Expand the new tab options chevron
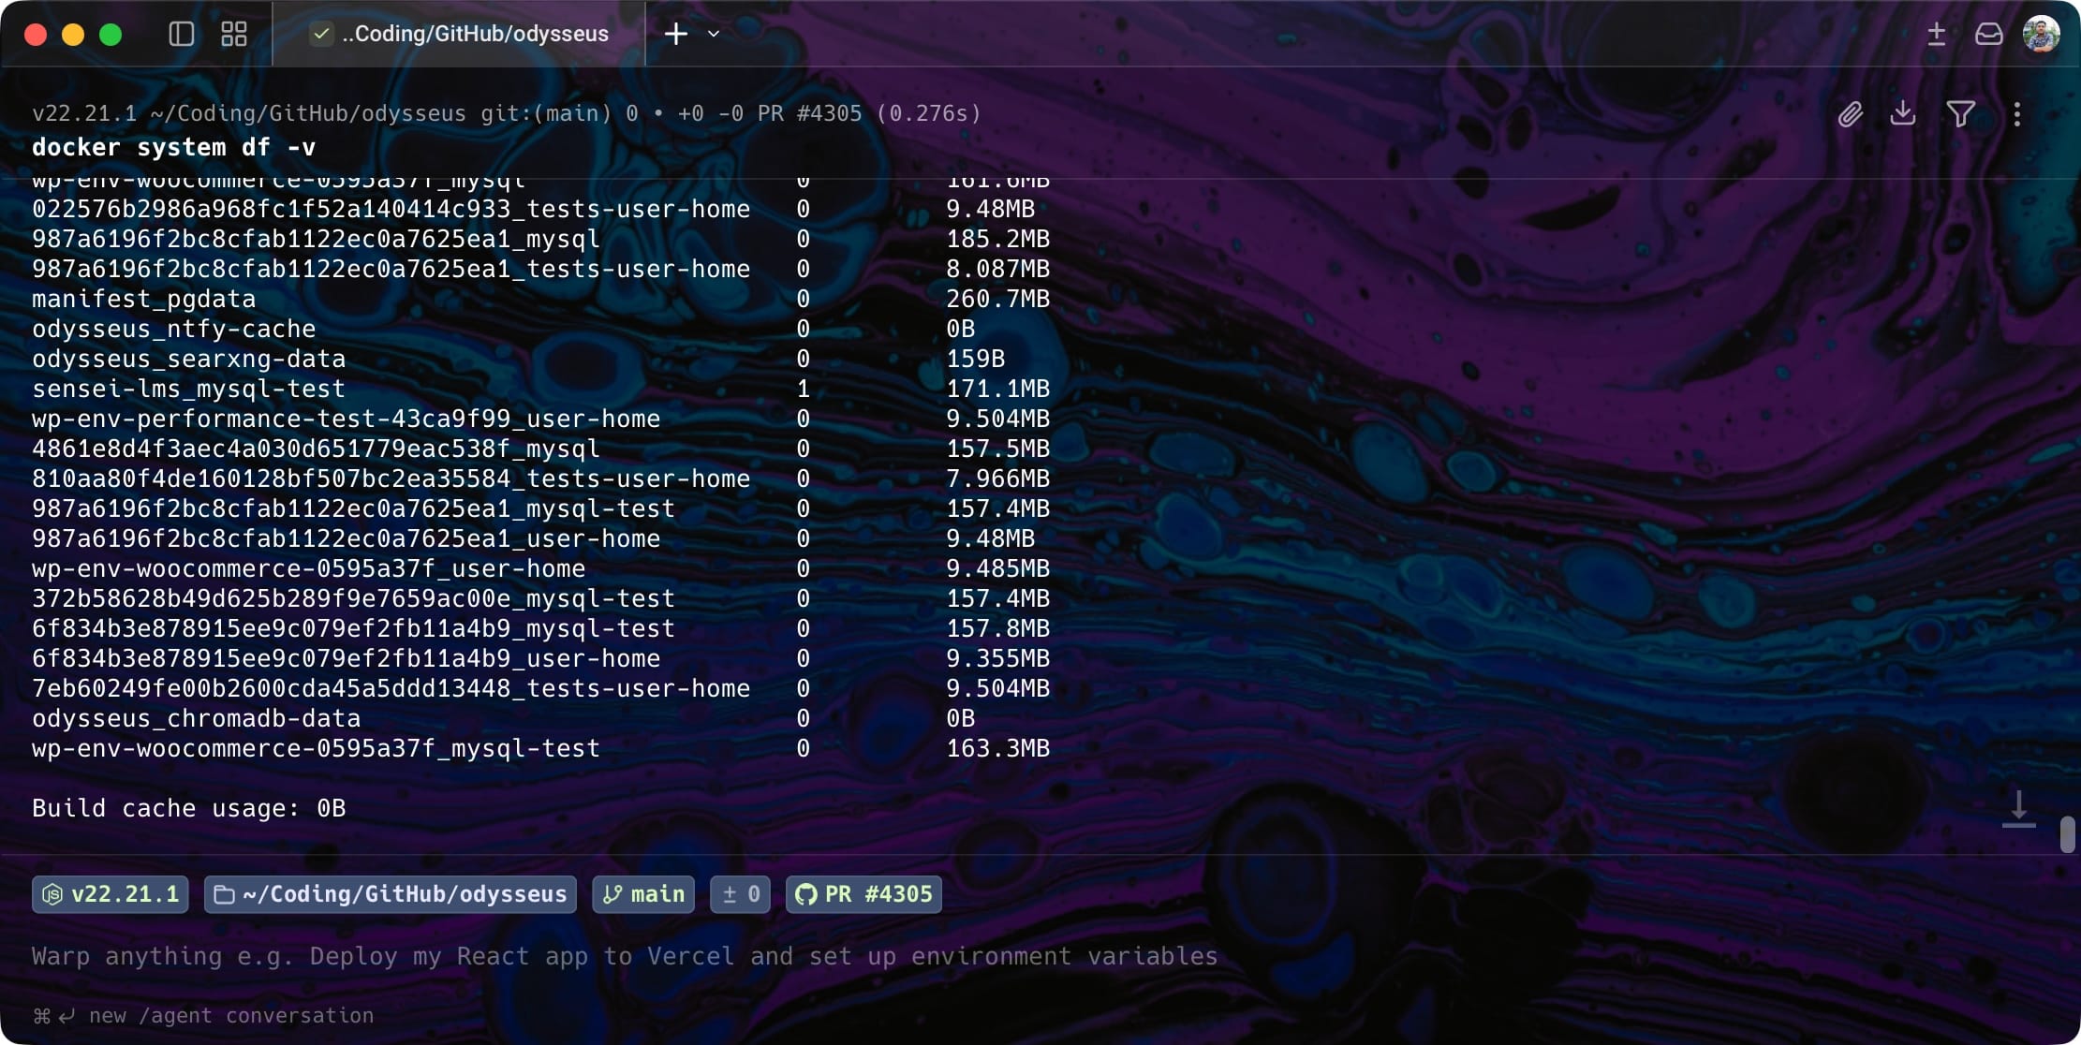The width and height of the screenshot is (2081, 1045). [x=714, y=34]
